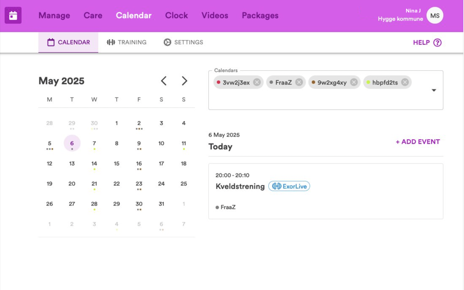Click the purple calendar app logo icon
Image resolution: width=464 pixels, height=290 pixels.
(13, 15)
